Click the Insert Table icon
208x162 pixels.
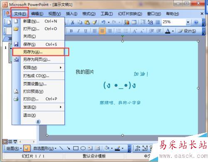(134, 22)
